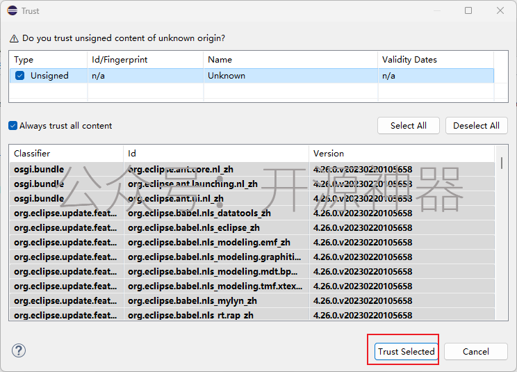
Task: Click the warning triangle icon
Action: click(14, 38)
